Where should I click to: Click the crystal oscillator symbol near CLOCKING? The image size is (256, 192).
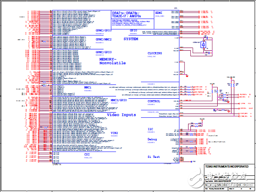(x=203, y=45)
